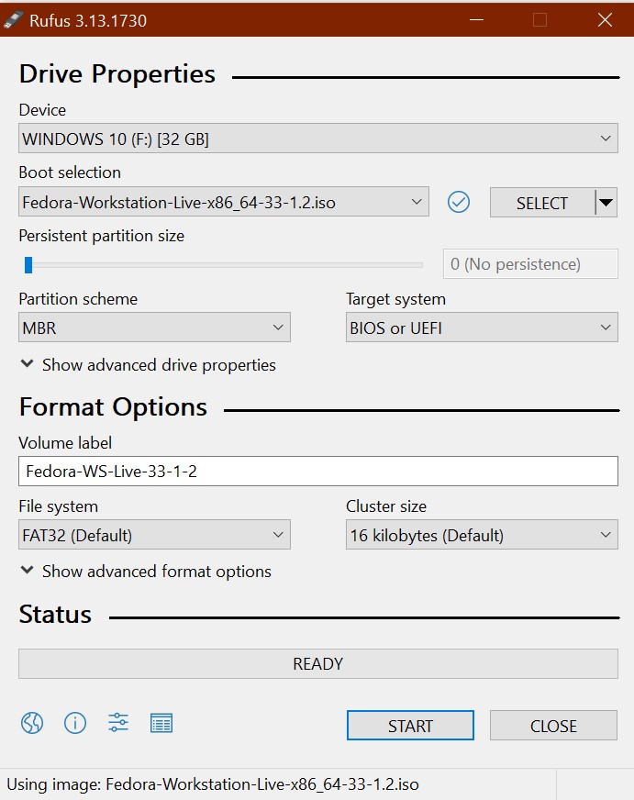Click the 'Format Options' heading

(113, 407)
